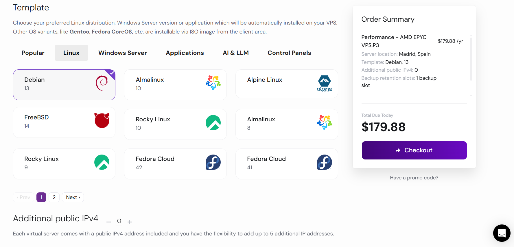Click the Prev pagination button
This screenshot has height=247, width=514.
click(23, 197)
